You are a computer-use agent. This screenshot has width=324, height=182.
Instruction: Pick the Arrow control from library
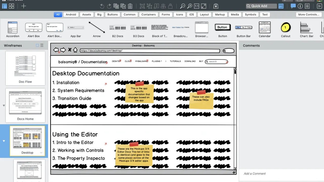(x=97, y=30)
